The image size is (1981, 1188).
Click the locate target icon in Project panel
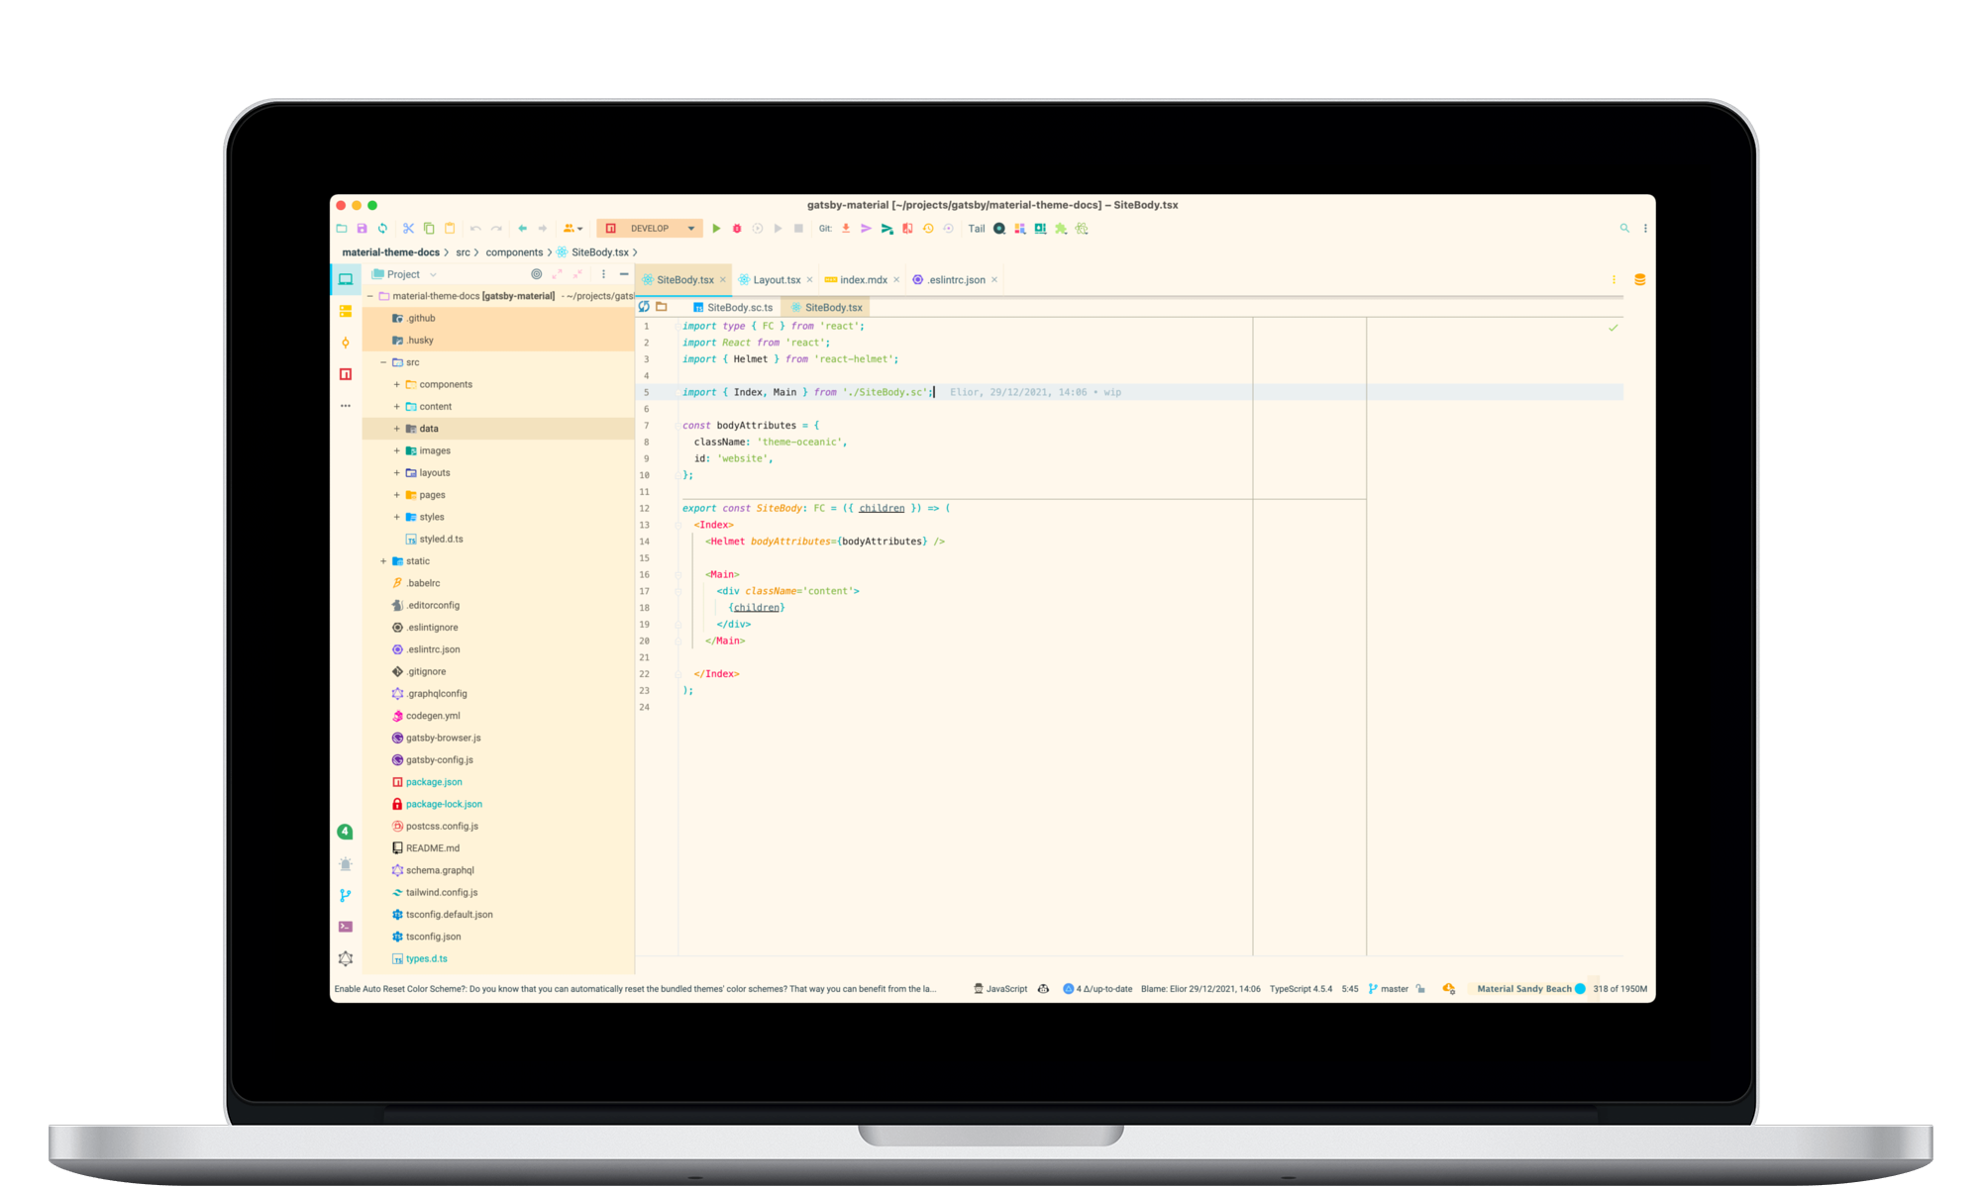click(x=536, y=274)
